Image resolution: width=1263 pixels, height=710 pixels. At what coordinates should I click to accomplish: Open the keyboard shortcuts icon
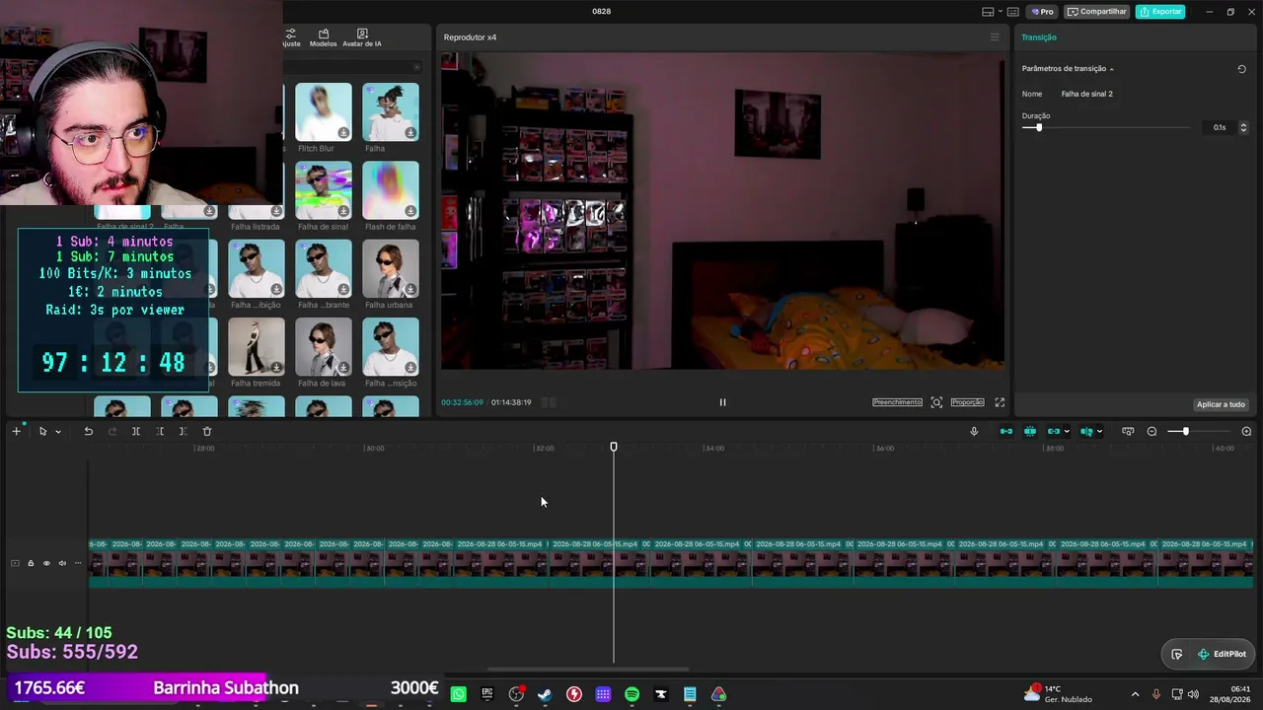(x=1012, y=12)
